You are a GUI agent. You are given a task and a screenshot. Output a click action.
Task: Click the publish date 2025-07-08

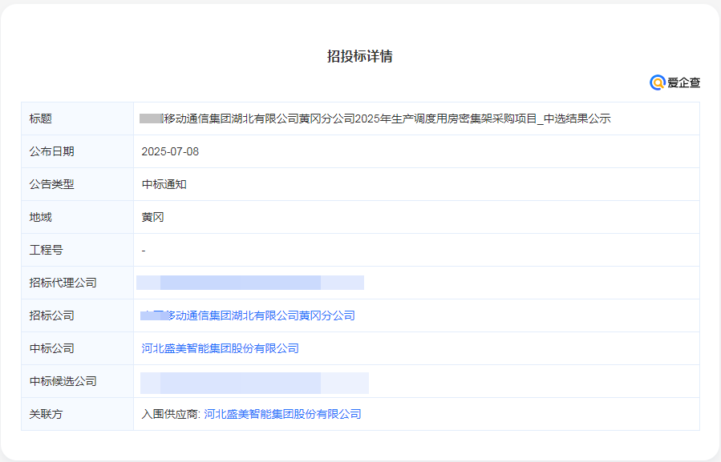(170, 151)
